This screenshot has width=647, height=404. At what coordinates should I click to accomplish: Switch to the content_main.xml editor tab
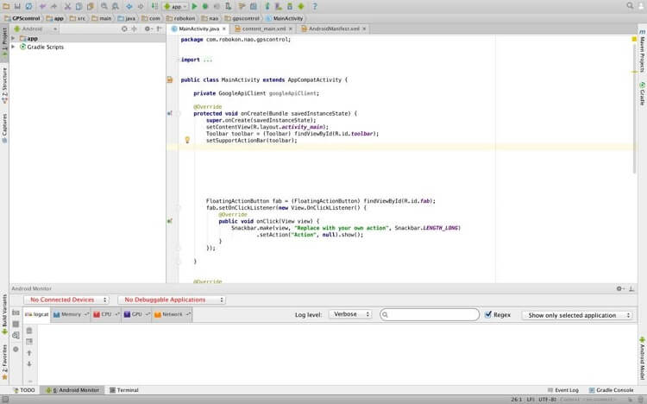pyautogui.click(x=264, y=28)
